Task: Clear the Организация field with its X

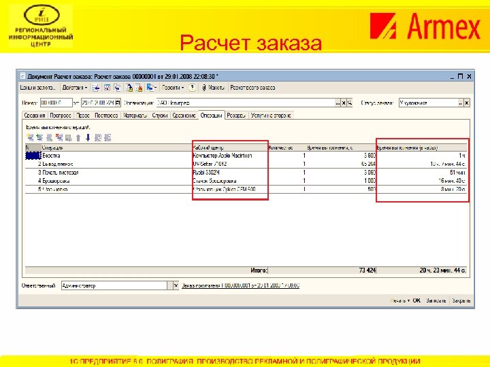Action: (x=344, y=103)
